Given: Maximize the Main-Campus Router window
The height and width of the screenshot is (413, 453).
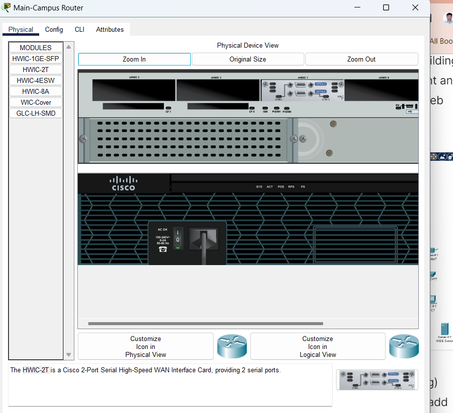Looking at the screenshot, I should [386, 7].
